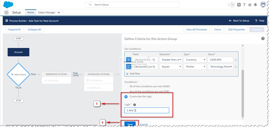Open the global actions plus icon
This screenshot has height=128, width=270.
[x=239, y=5]
